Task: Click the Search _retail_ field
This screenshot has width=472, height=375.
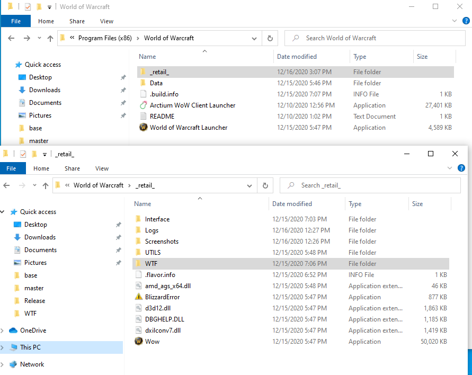Action: 370,185
